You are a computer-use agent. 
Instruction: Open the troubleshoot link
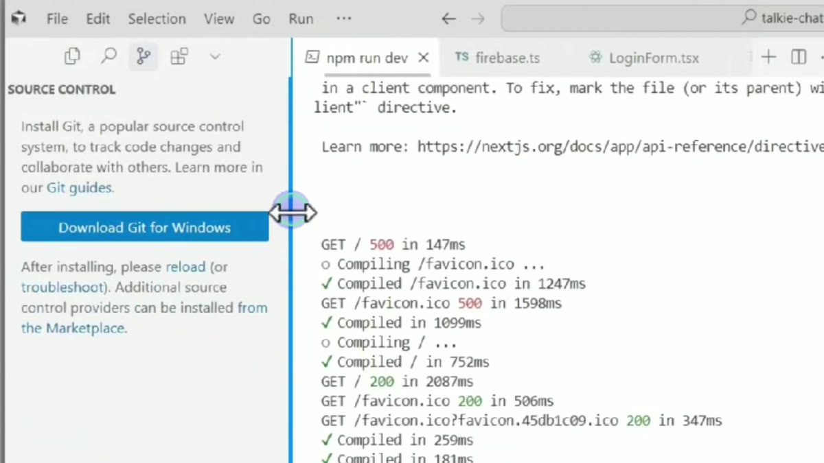coord(63,287)
